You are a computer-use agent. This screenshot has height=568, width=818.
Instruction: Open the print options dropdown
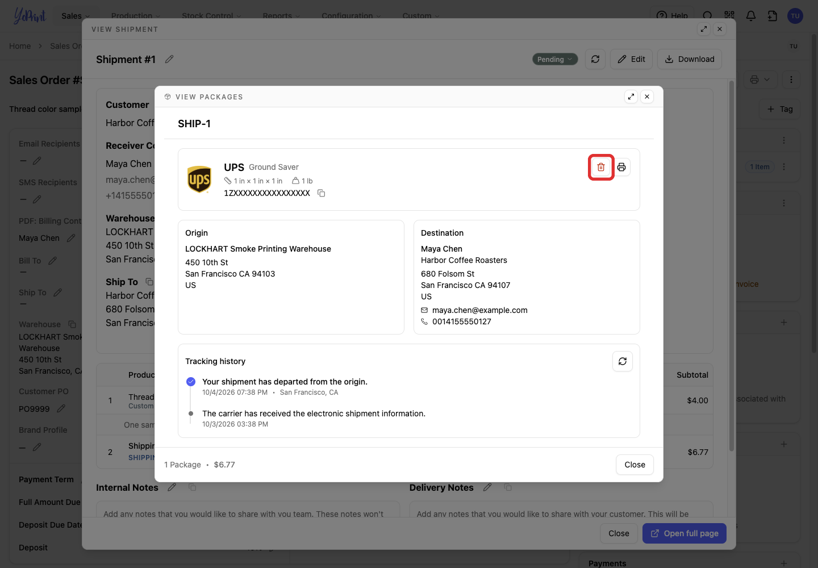click(760, 80)
